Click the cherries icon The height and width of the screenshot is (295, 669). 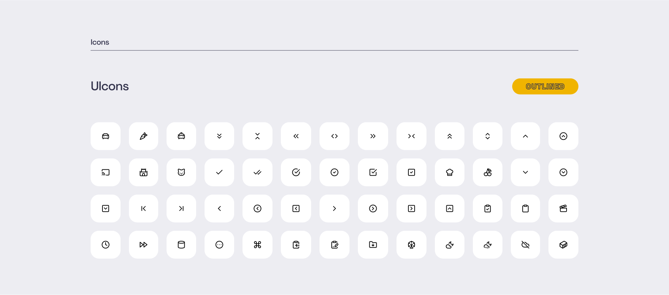tap(487, 172)
